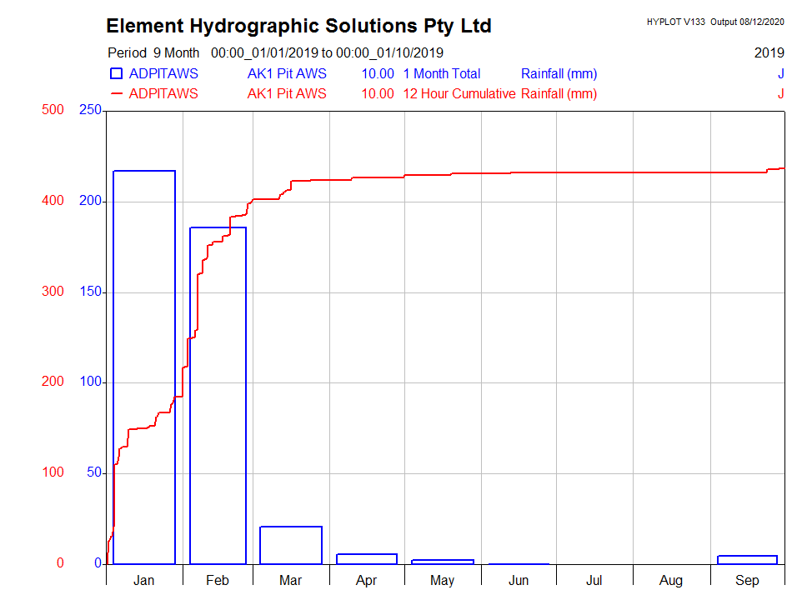The width and height of the screenshot is (807, 605).
Task: Click the blue square legend marker
Action: [x=117, y=74]
